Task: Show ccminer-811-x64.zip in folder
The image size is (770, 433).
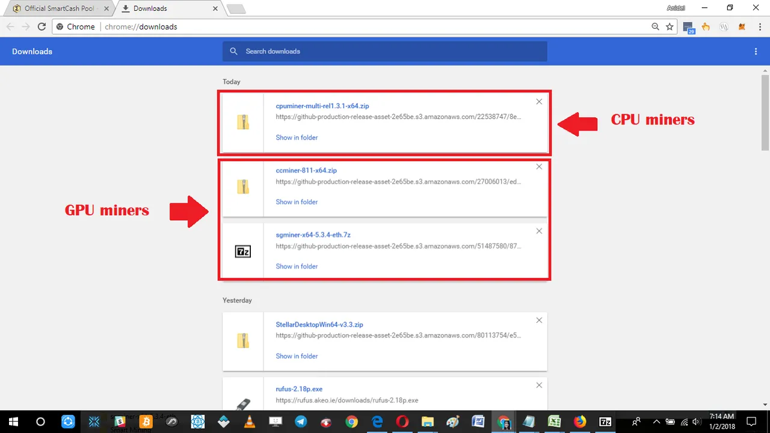Action: point(297,202)
